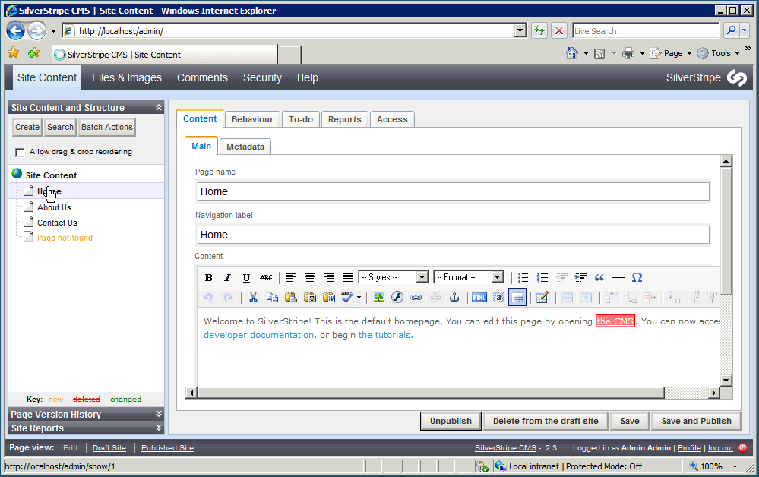Click the horizontal scrollbar of the content panel
The image size is (759, 477).
click(430, 393)
